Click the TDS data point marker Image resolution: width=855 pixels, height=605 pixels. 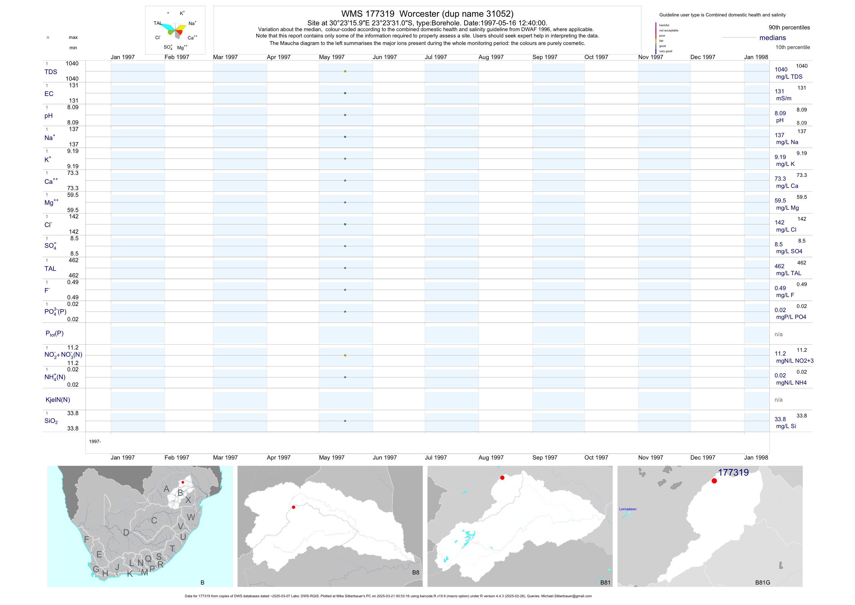coord(345,71)
